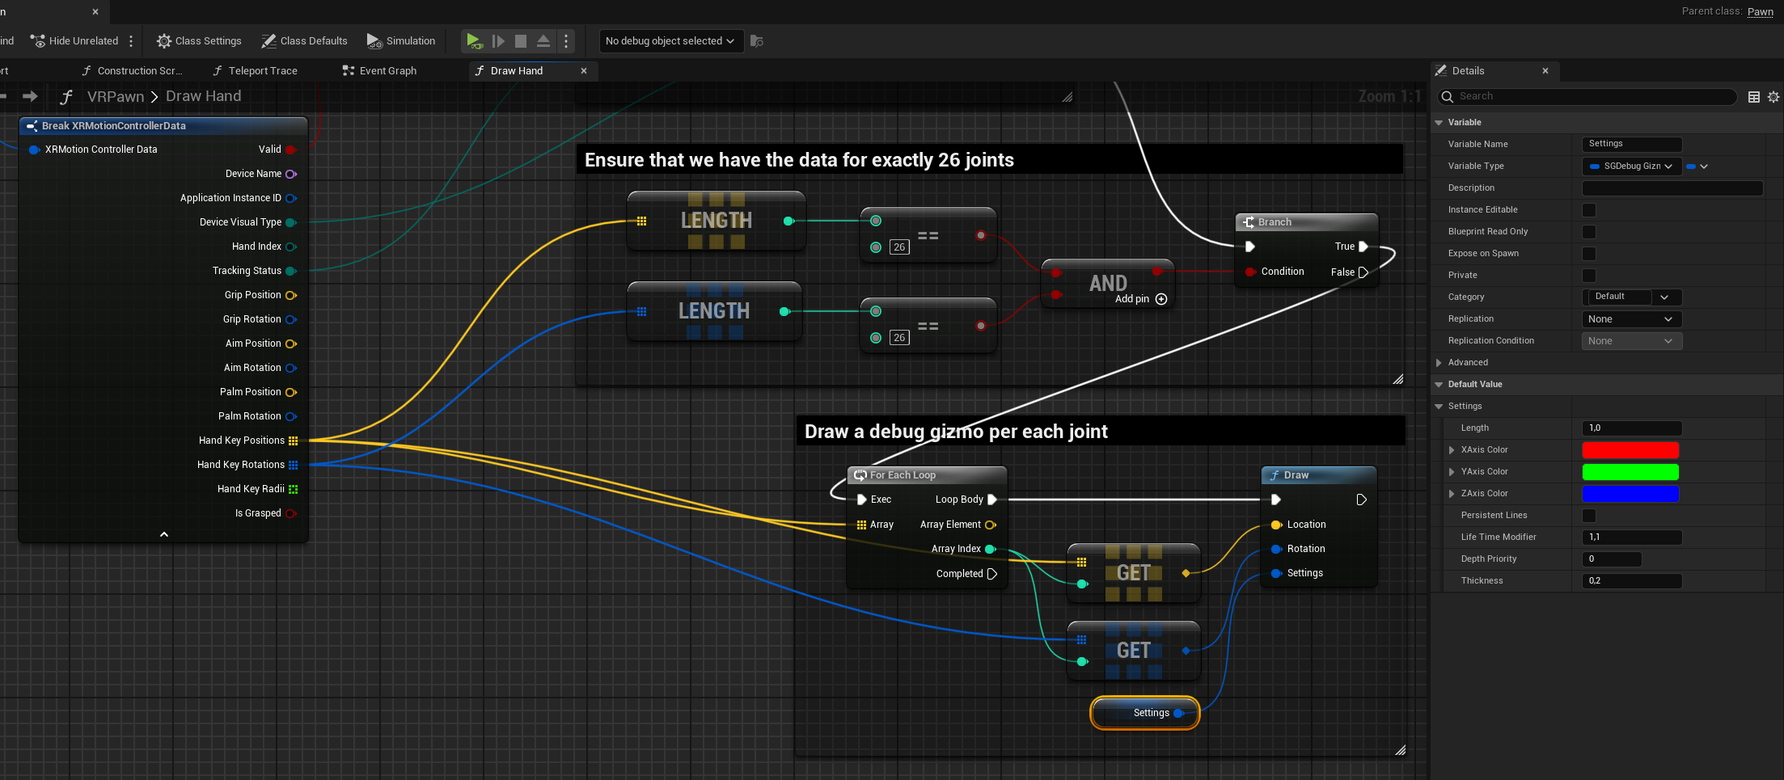This screenshot has width=1784, height=780.
Task: Open the Replication dropdown
Action: [x=1631, y=318]
